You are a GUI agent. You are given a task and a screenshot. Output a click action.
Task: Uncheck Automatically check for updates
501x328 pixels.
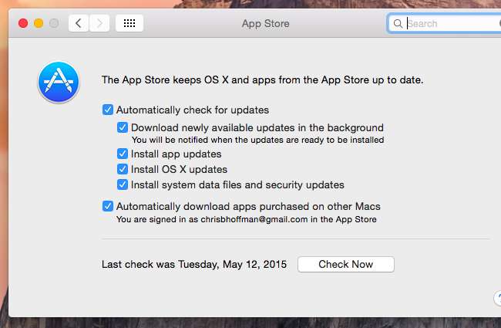(x=108, y=110)
